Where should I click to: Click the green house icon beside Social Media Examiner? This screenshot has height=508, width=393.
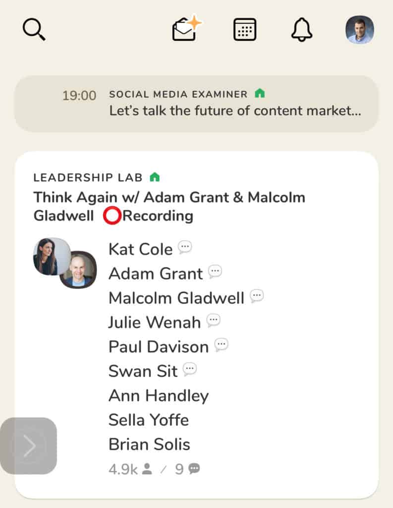click(x=260, y=93)
